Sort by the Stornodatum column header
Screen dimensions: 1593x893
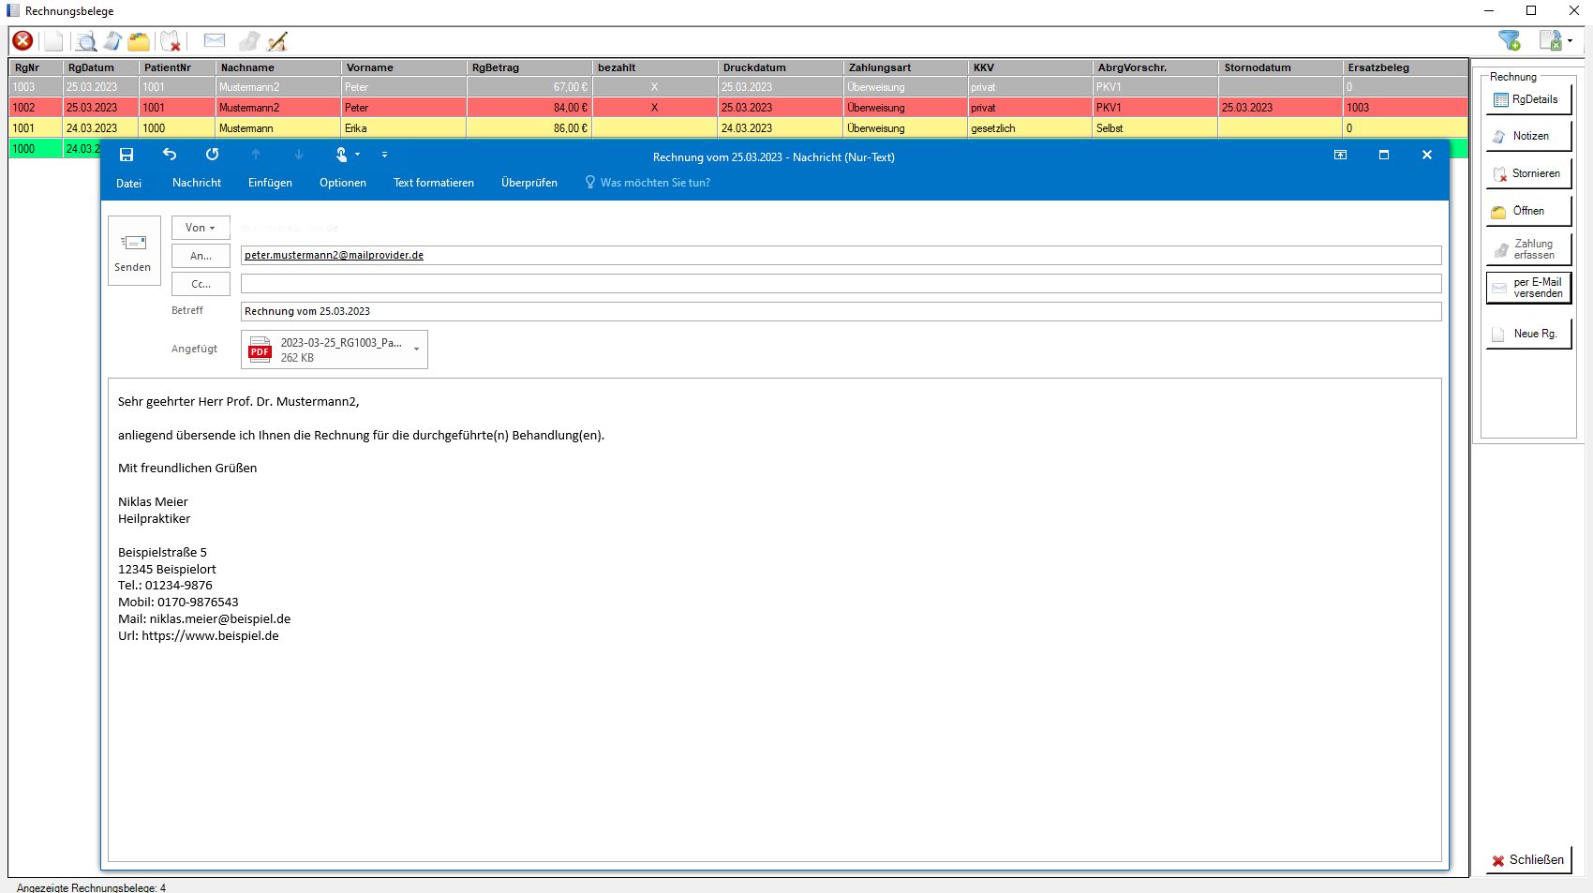point(1280,67)
